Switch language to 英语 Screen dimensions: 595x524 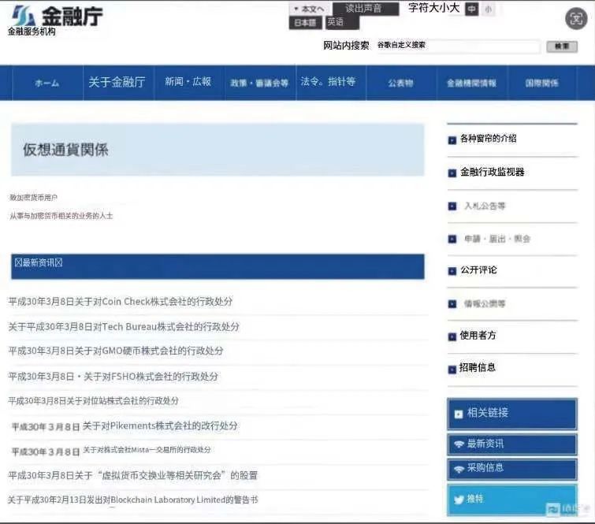point(336,23)
